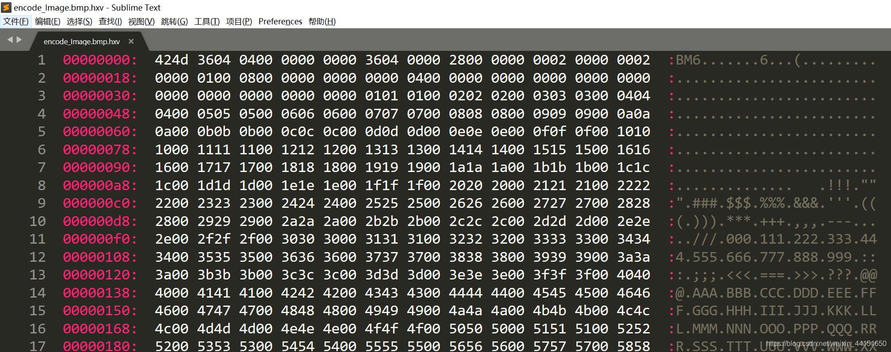Click hex value 1616 on line 6
This screenshot has height=352, width=891.
(x=633, y=149)
